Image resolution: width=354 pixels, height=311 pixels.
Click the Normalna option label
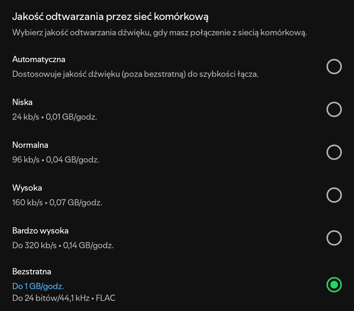click(30, 145)
